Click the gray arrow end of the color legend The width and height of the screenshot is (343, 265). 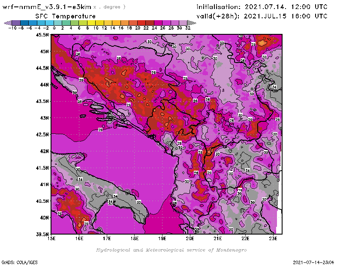coord(192,23)
